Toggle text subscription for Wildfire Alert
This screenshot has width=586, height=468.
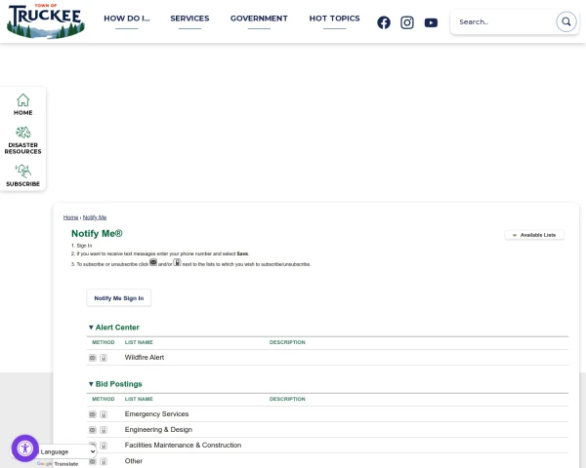[x=104, y=358]
